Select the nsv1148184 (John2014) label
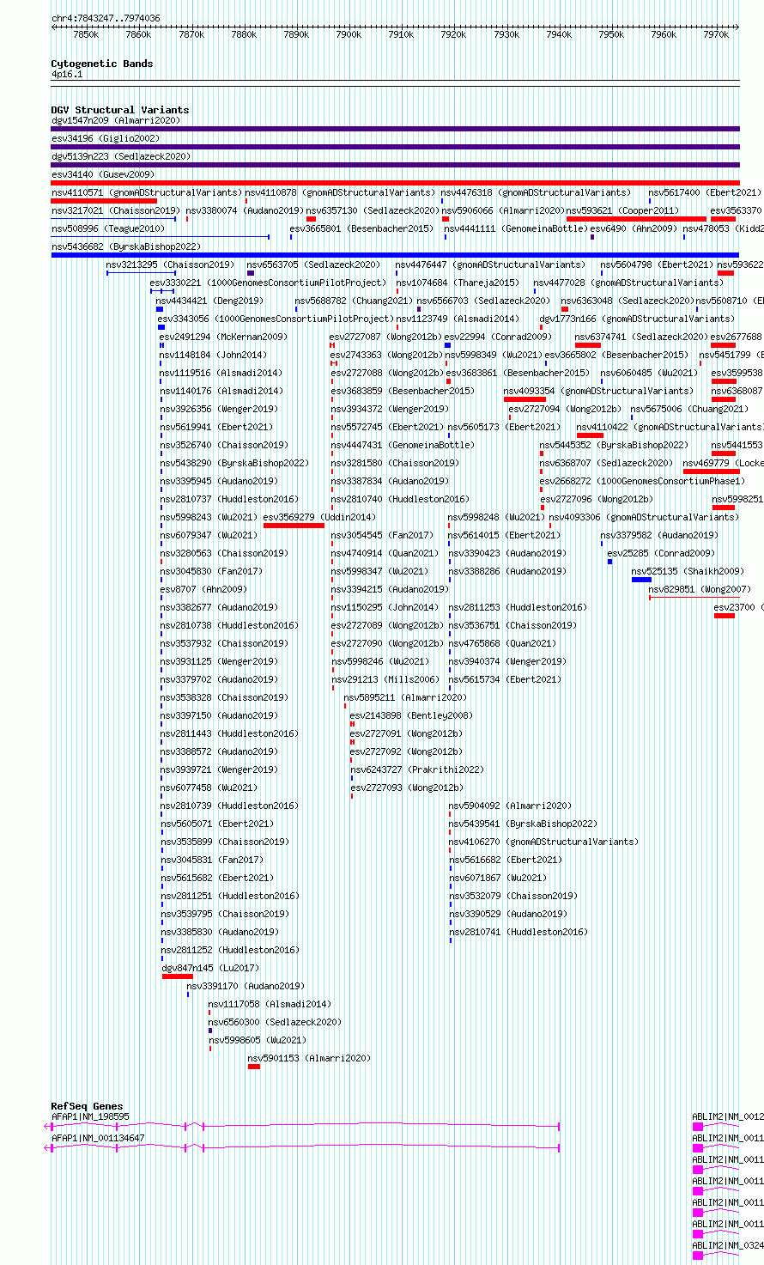 214,355
